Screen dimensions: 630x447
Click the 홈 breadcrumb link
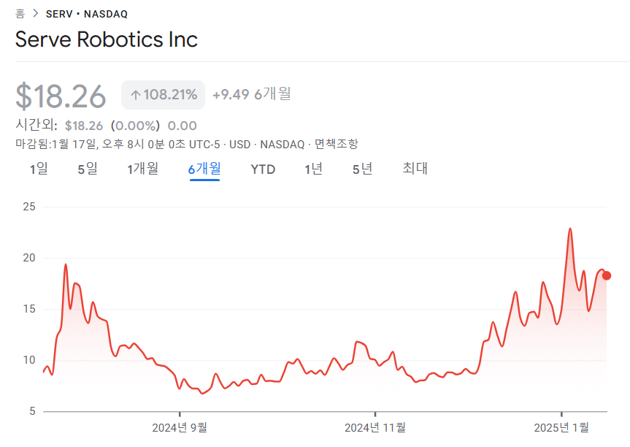pyautogui.click(x=20, y=13)
